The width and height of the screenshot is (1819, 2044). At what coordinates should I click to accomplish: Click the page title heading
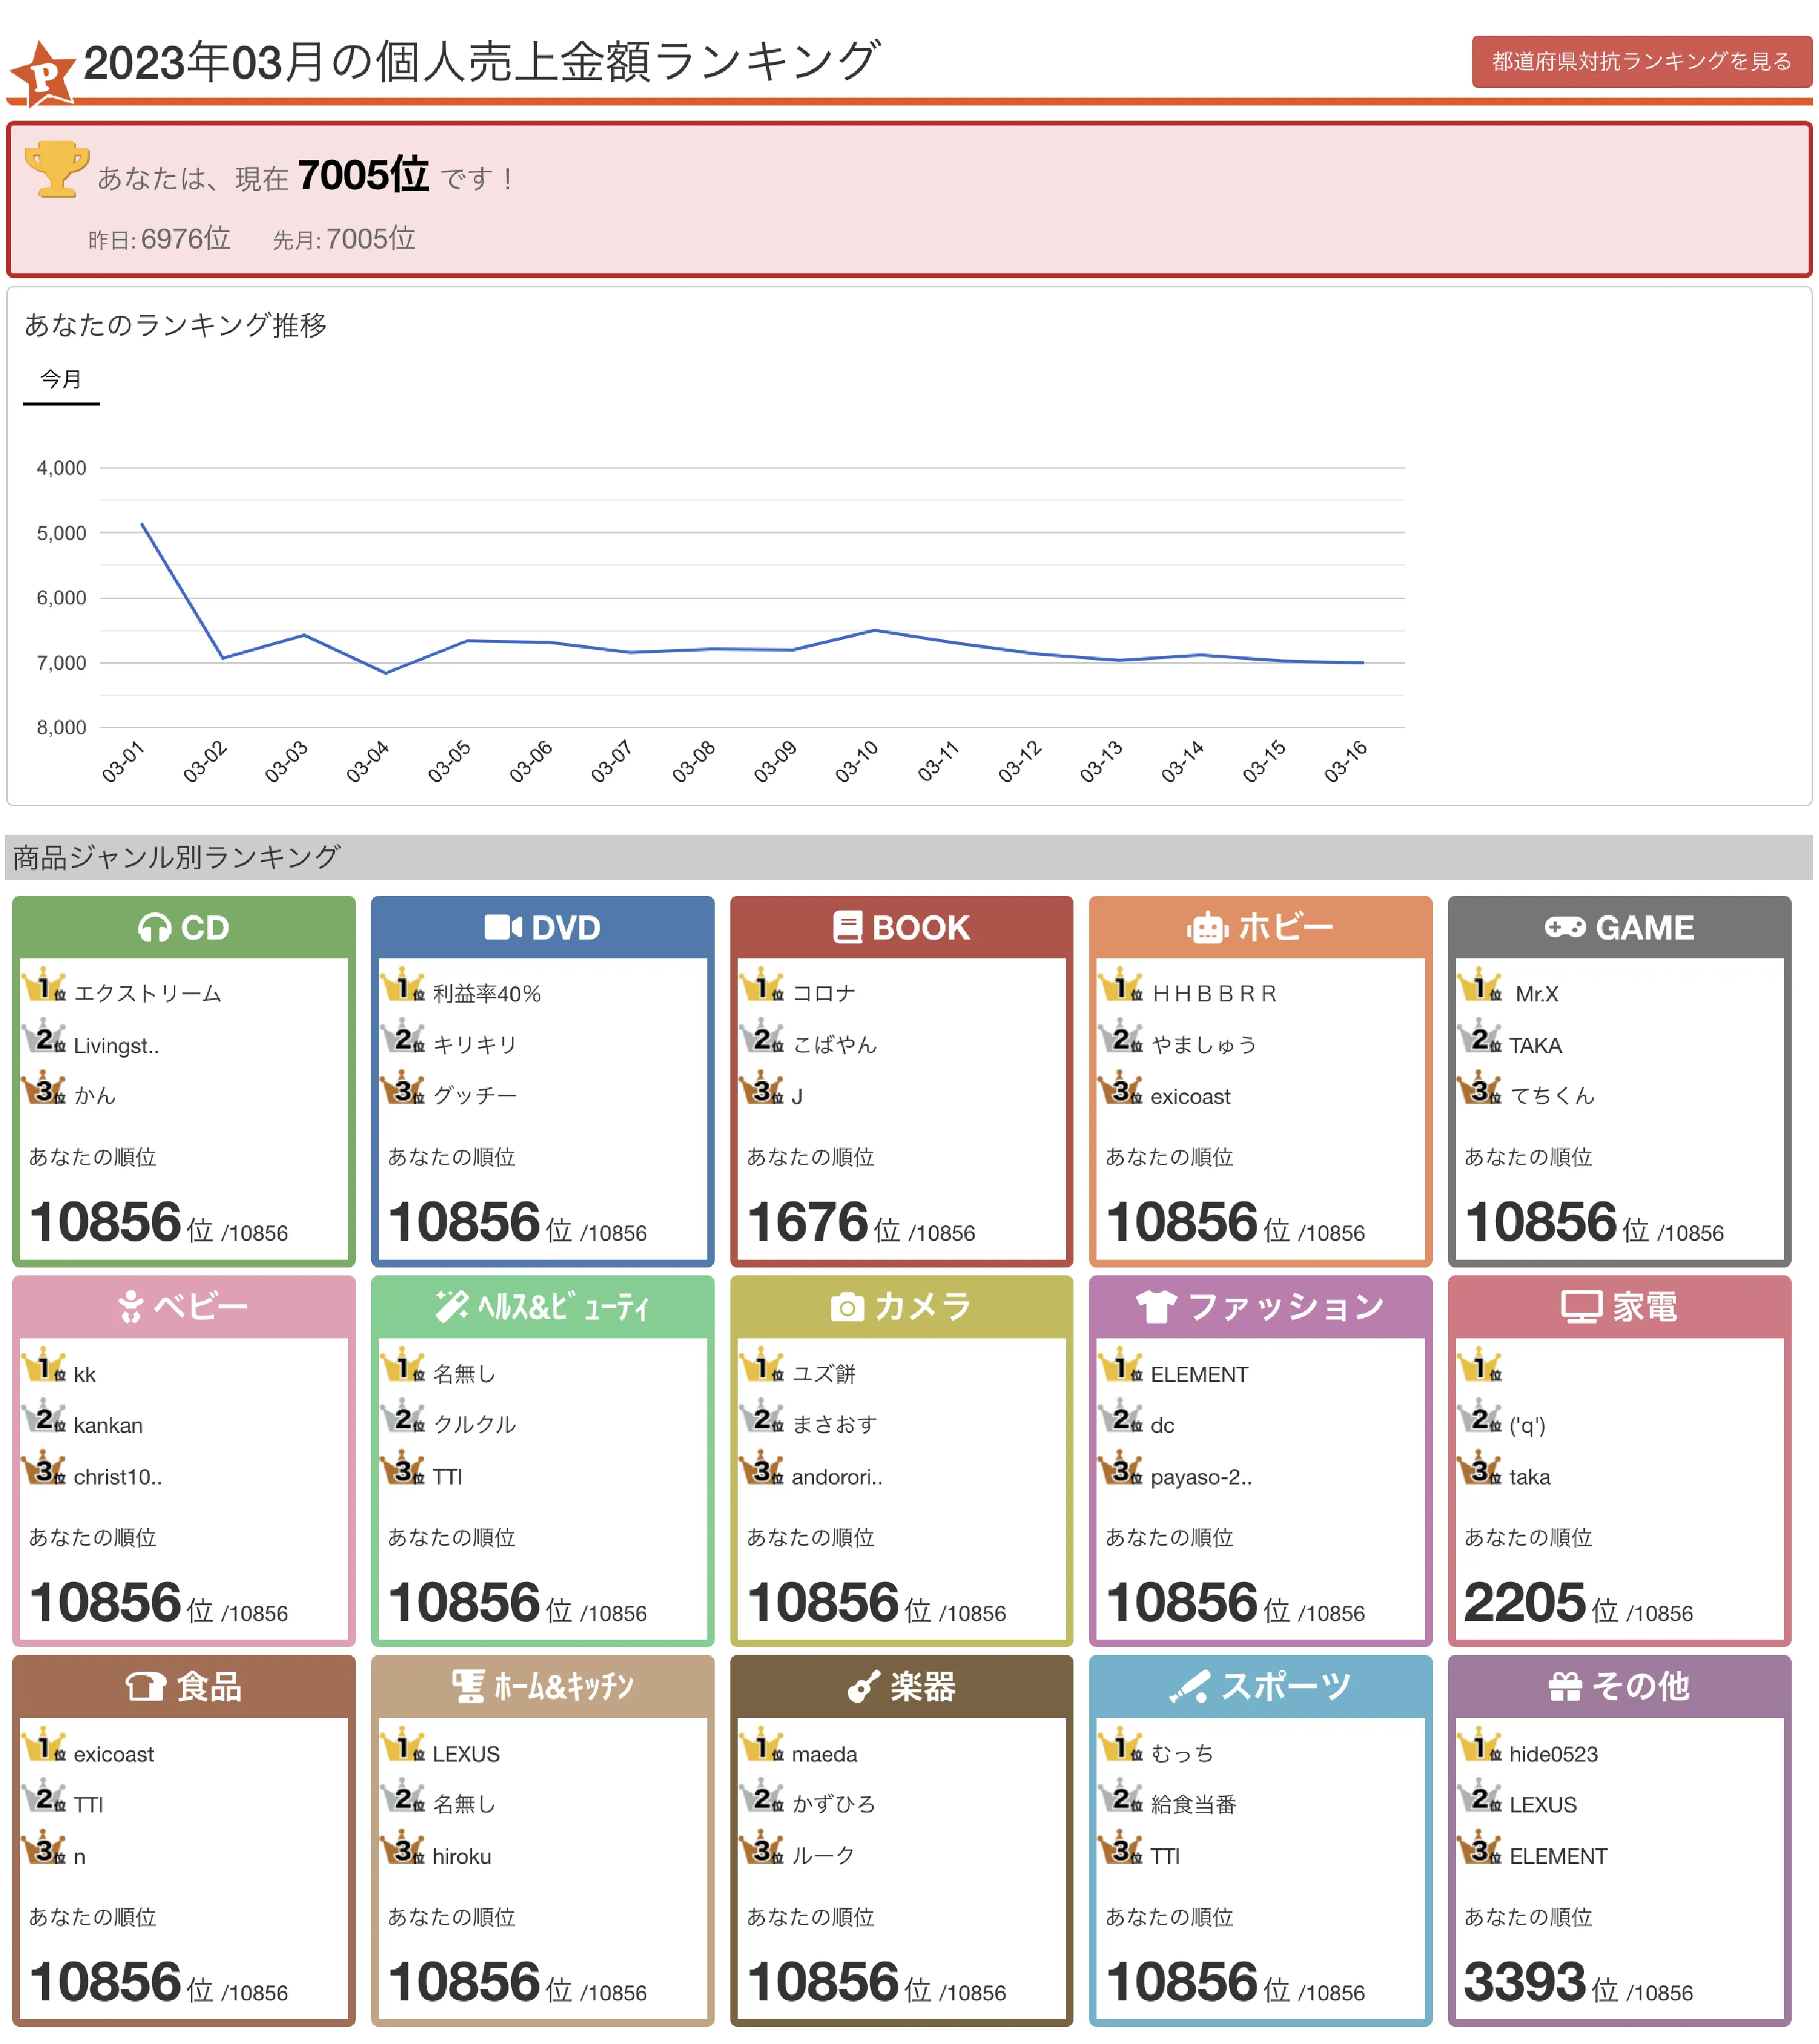[x=481, y=62]
